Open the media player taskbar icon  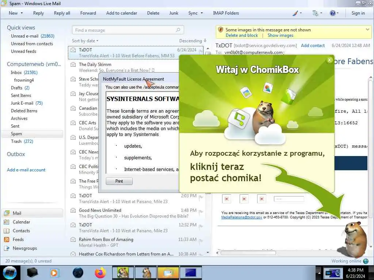coord(54,273)
